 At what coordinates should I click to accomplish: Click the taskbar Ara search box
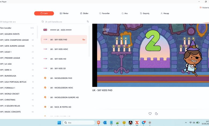pos(79,123)
